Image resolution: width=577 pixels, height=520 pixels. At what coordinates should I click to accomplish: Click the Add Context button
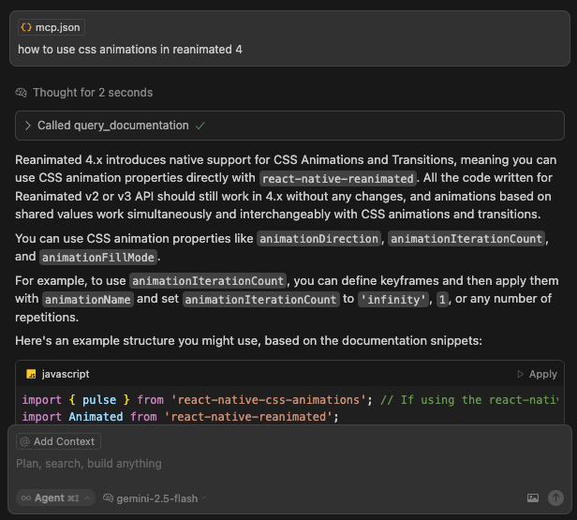58,441
